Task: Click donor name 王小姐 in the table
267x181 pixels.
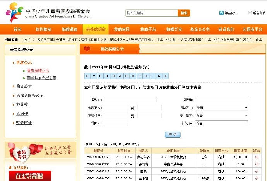Action: pyautogui.click(x=144, y=178)
